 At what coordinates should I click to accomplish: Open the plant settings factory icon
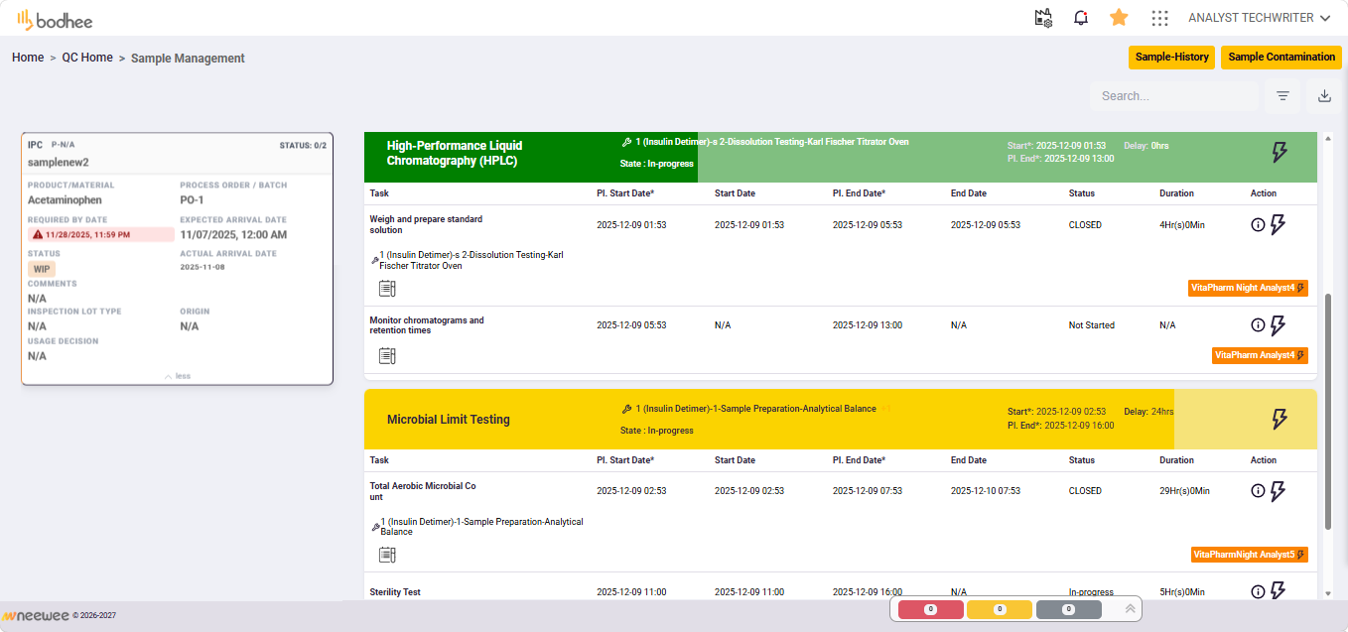(x=1043, y=18)
